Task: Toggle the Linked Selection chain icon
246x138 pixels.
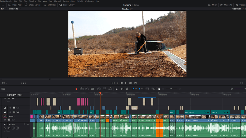Action: [122, 89]
